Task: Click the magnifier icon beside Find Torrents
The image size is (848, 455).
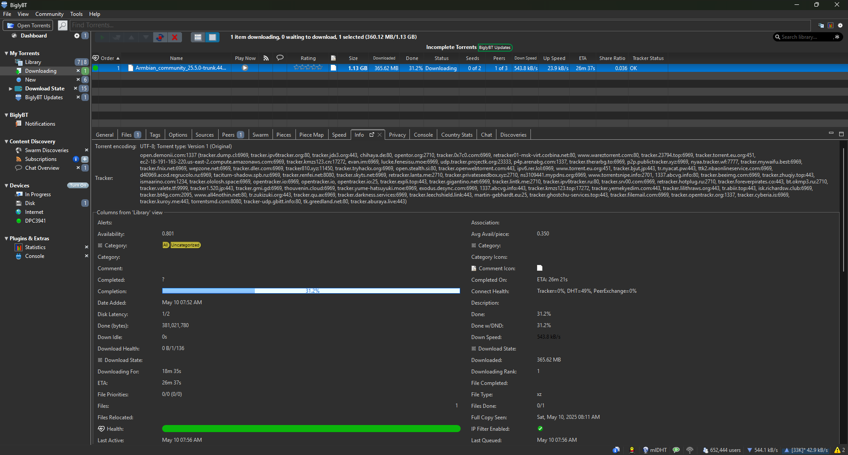Action: click(63, 26)
